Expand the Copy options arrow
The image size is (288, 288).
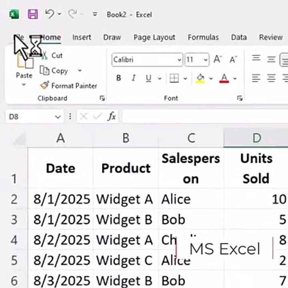click(x=80, y=70)
